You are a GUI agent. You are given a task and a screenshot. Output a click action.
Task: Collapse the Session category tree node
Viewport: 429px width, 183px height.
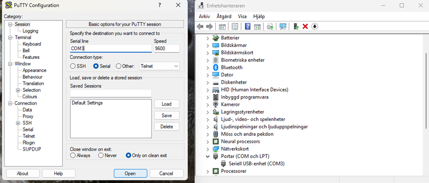(x=10, y=24)
